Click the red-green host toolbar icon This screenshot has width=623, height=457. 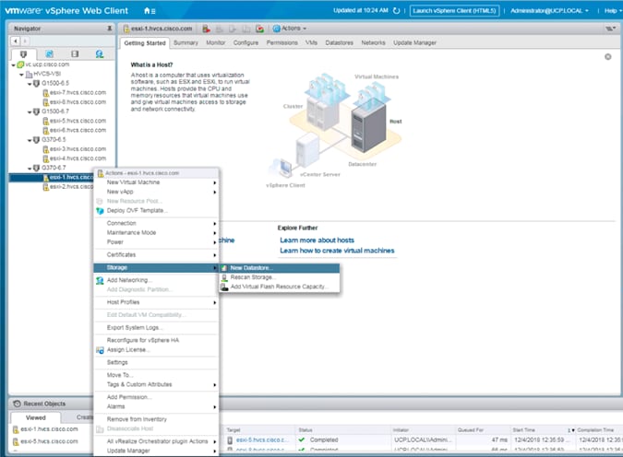point(260,29)
